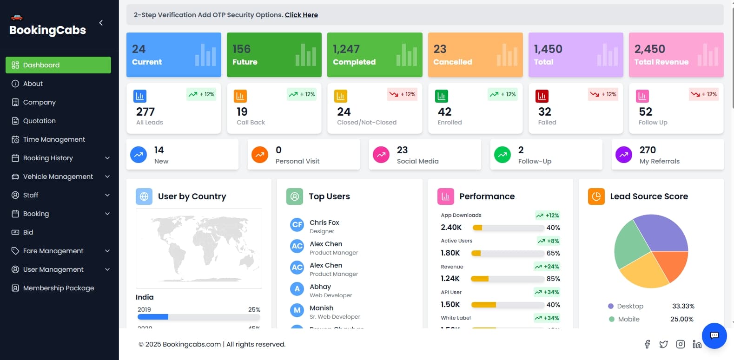This screenshot has height=360, width=734.
Task: Open the Quotation menu item
Action: click(x=40, y=121)
